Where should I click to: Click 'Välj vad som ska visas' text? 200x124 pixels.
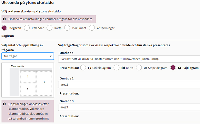[x=31, y=11]
